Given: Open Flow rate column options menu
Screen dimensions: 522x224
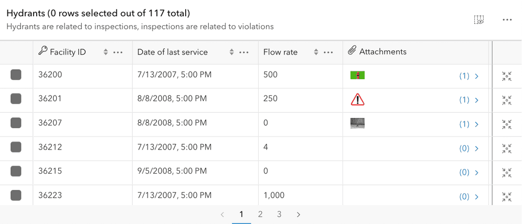Looking at the screenshot, I should pyautogui.click(x=328, y=52).
